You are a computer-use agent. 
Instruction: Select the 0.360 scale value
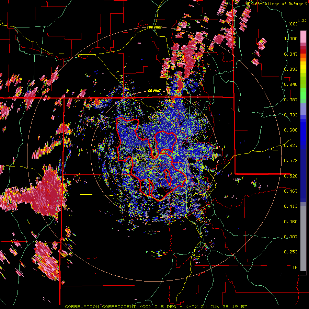click(x=291, y=221)
